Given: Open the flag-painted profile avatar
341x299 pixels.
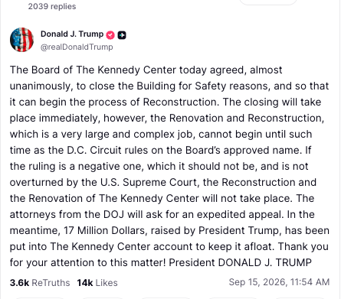Looking at the screenshot, I should tap(21, 40).
